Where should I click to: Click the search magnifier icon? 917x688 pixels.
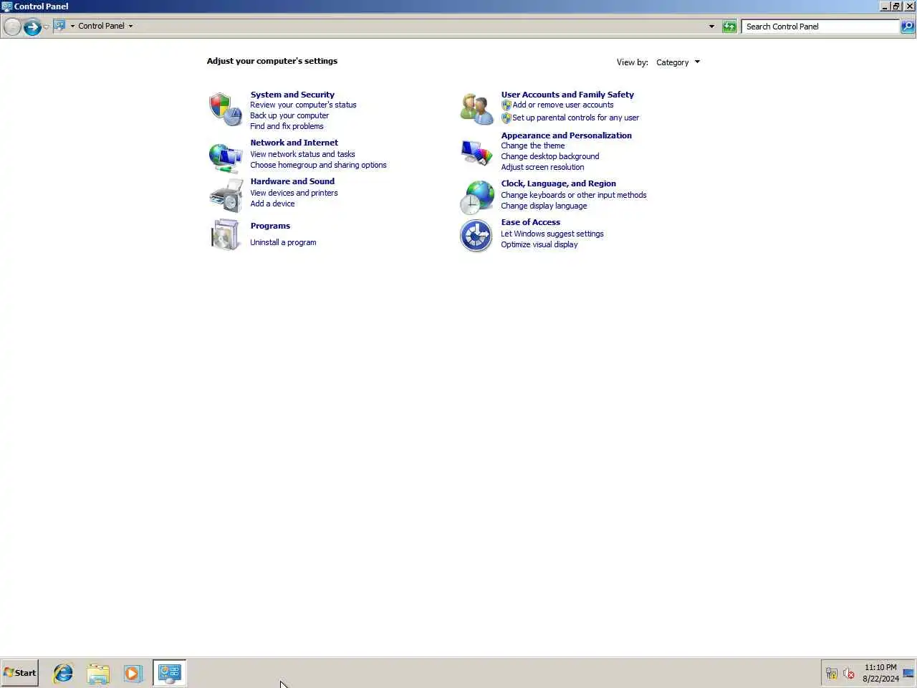coord(908,27)
